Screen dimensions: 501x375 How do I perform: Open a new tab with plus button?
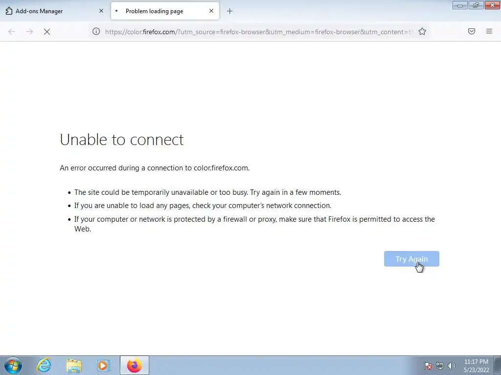click(230, 11)
